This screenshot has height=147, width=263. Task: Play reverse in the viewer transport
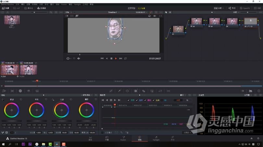(x=107, y=58)
